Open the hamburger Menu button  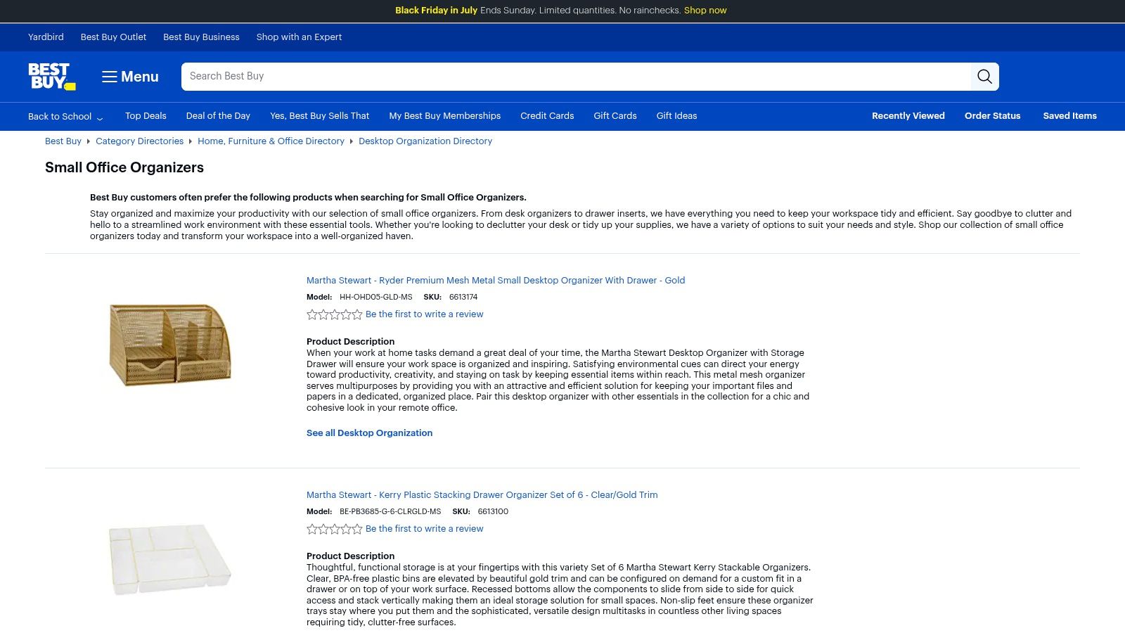[x=130, y=77]
